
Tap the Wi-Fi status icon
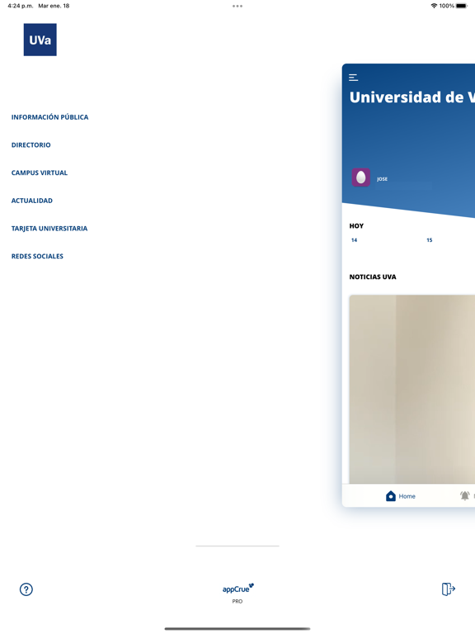[435, 6]
